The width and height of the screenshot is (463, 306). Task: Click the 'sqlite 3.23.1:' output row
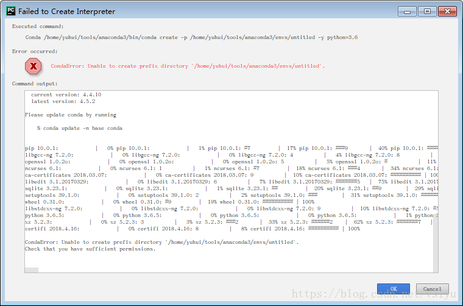(231, 188)
